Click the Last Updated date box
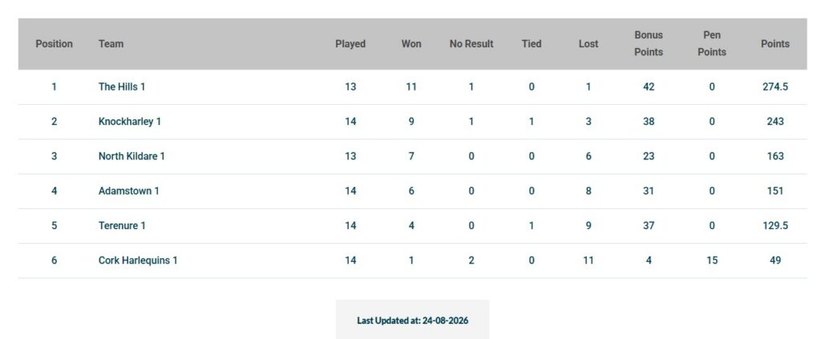Image resolution: width=821 pixels, height=339 pixels. tap(413, 321)
